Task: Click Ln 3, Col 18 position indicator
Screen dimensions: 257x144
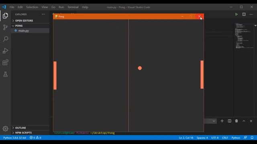Action: click(186, 138)
